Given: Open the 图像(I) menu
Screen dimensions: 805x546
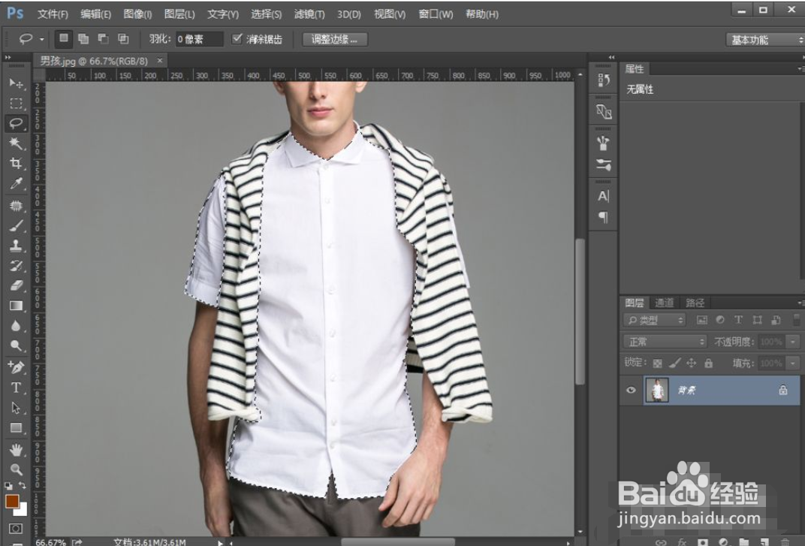Looking at the screenshot, I should click(x=137, y=14).
